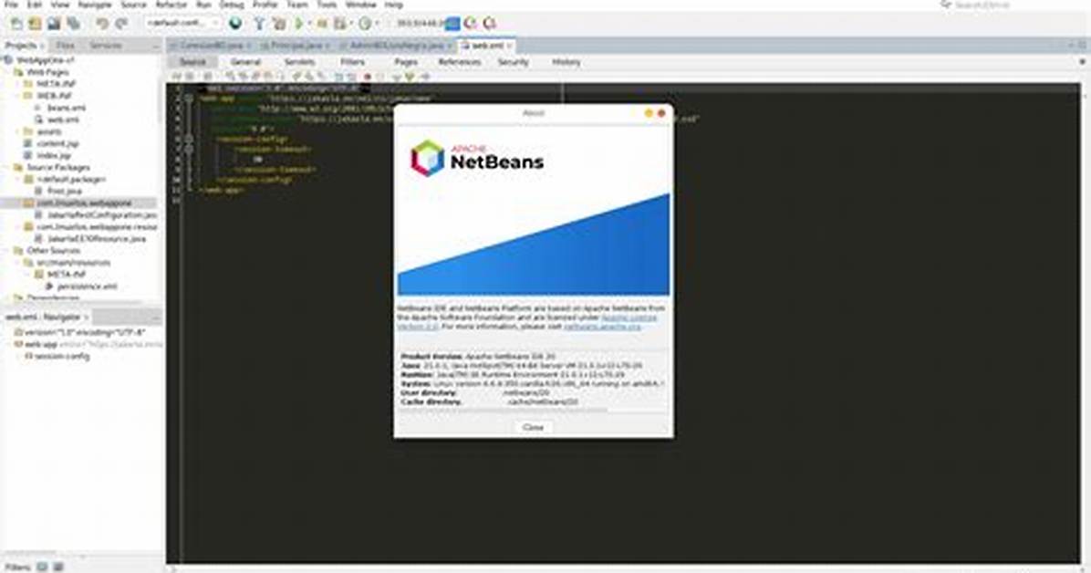Select session-config in the Navigator
1091x573 pixels.
(x=63, y=356)
